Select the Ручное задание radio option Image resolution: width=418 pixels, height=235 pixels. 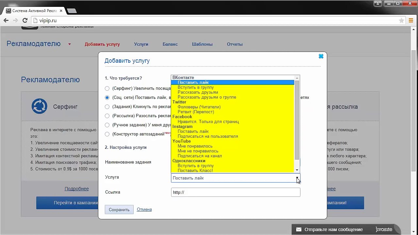pyautogui.click(x=107, y=125)
